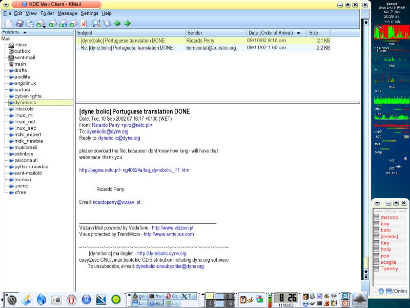Open the View menu

coord(31,13)
